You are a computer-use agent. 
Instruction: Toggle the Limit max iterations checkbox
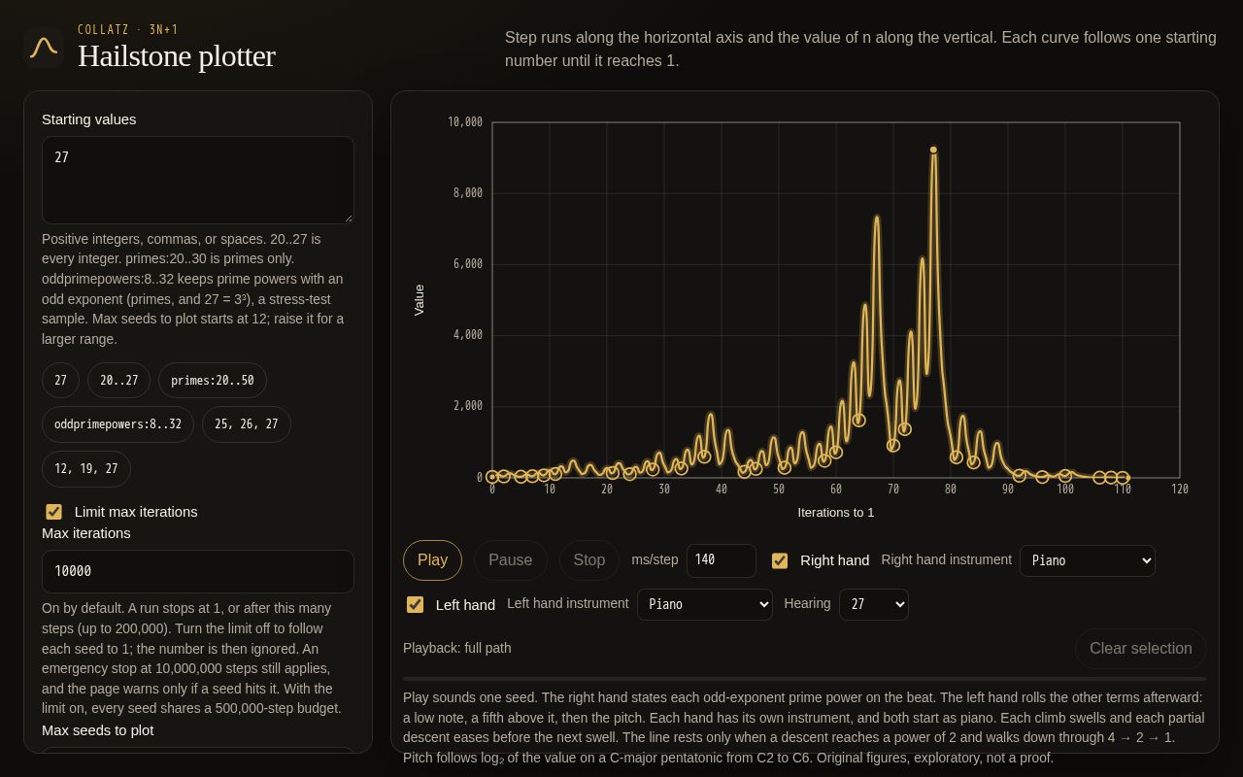click(54, 512)
